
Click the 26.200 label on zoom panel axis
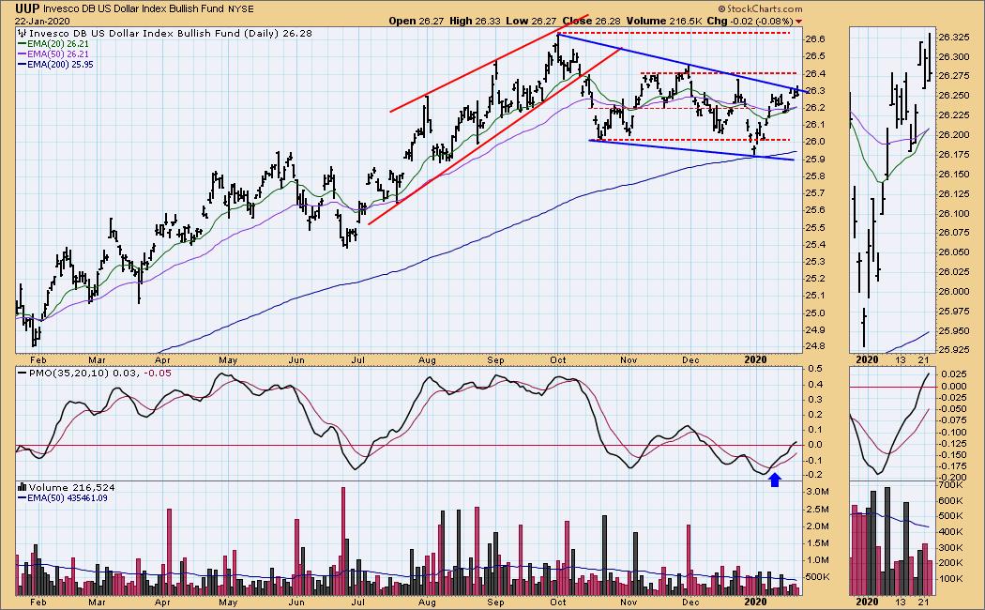954,134
